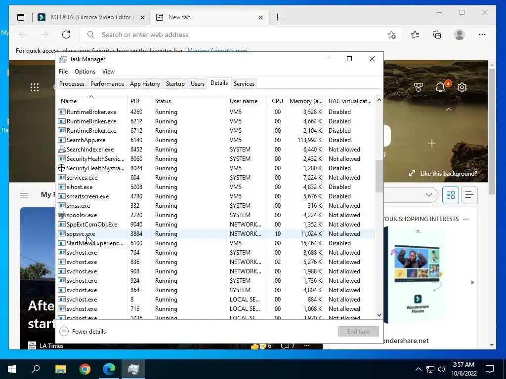Switch to the Performance tab
Image resolution: width=506 pixels, height=379 pixels.
[x=107, y=84]
